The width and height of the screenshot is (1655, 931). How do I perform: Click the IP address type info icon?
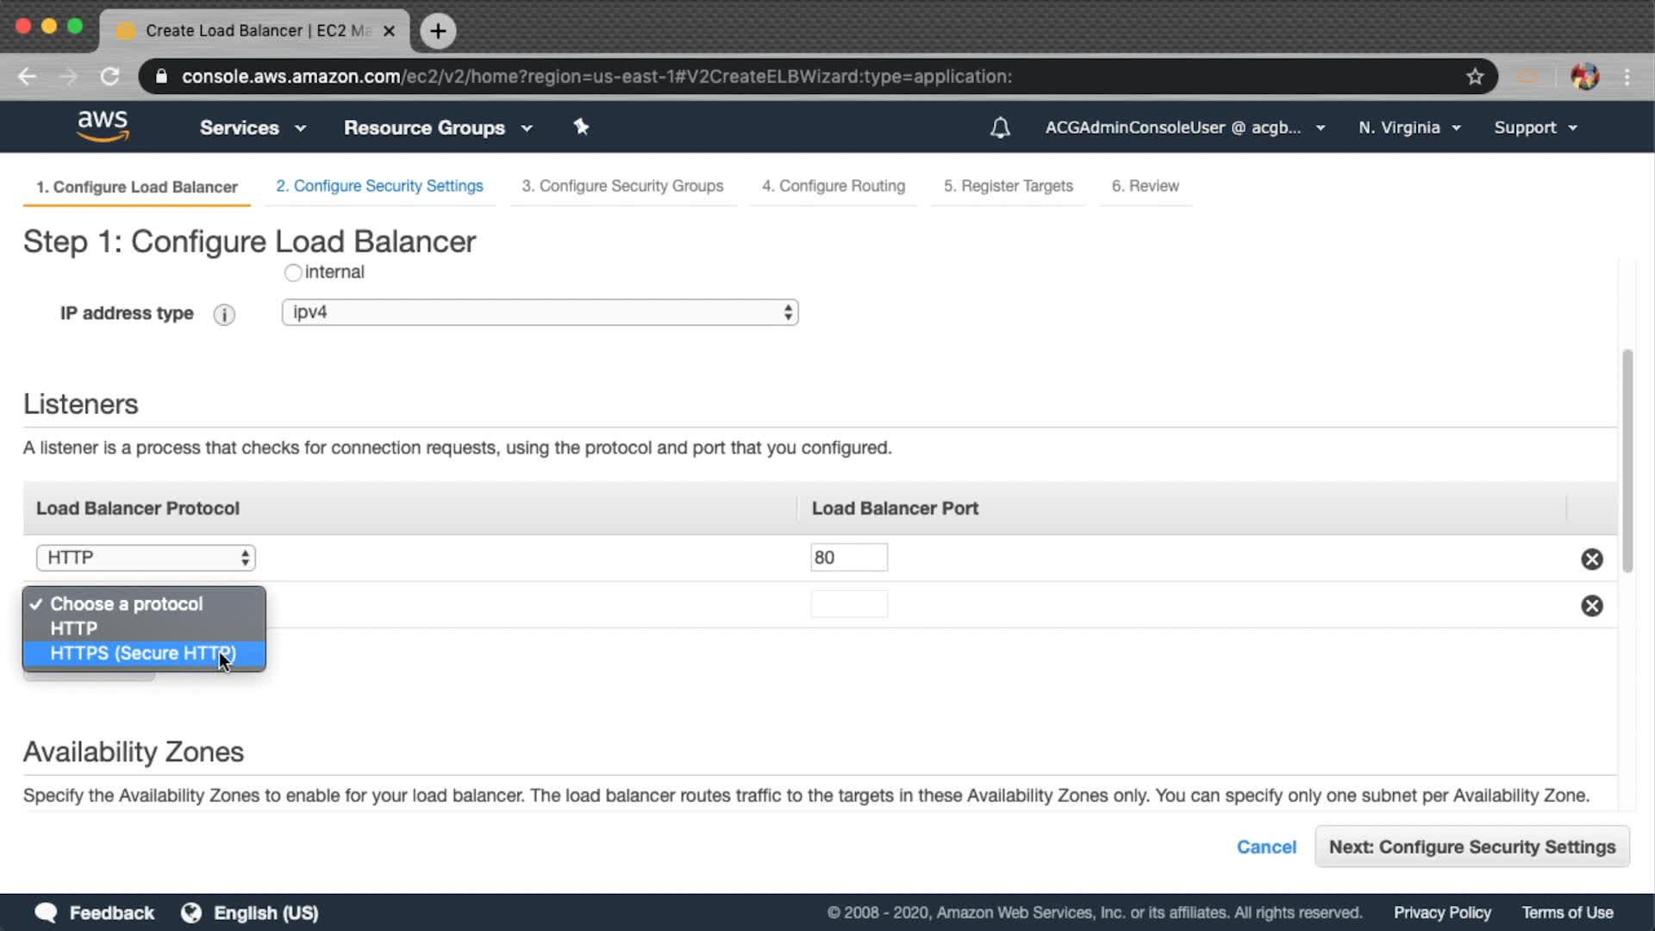pyautogui.click(x=224, y=315)
